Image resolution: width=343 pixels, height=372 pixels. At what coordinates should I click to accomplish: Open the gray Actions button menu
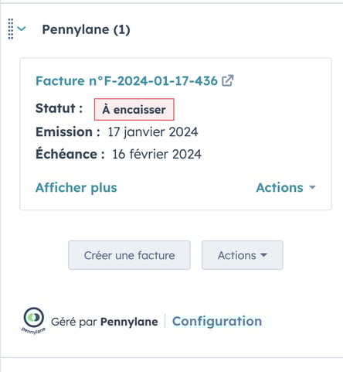tap(243, 255)
